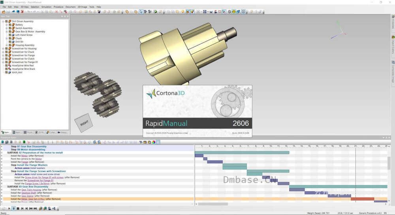Toggle the Switch Assembly visibility checkbox
The width and height of the screenshot is (395, 215).
(x=10, y=28)
